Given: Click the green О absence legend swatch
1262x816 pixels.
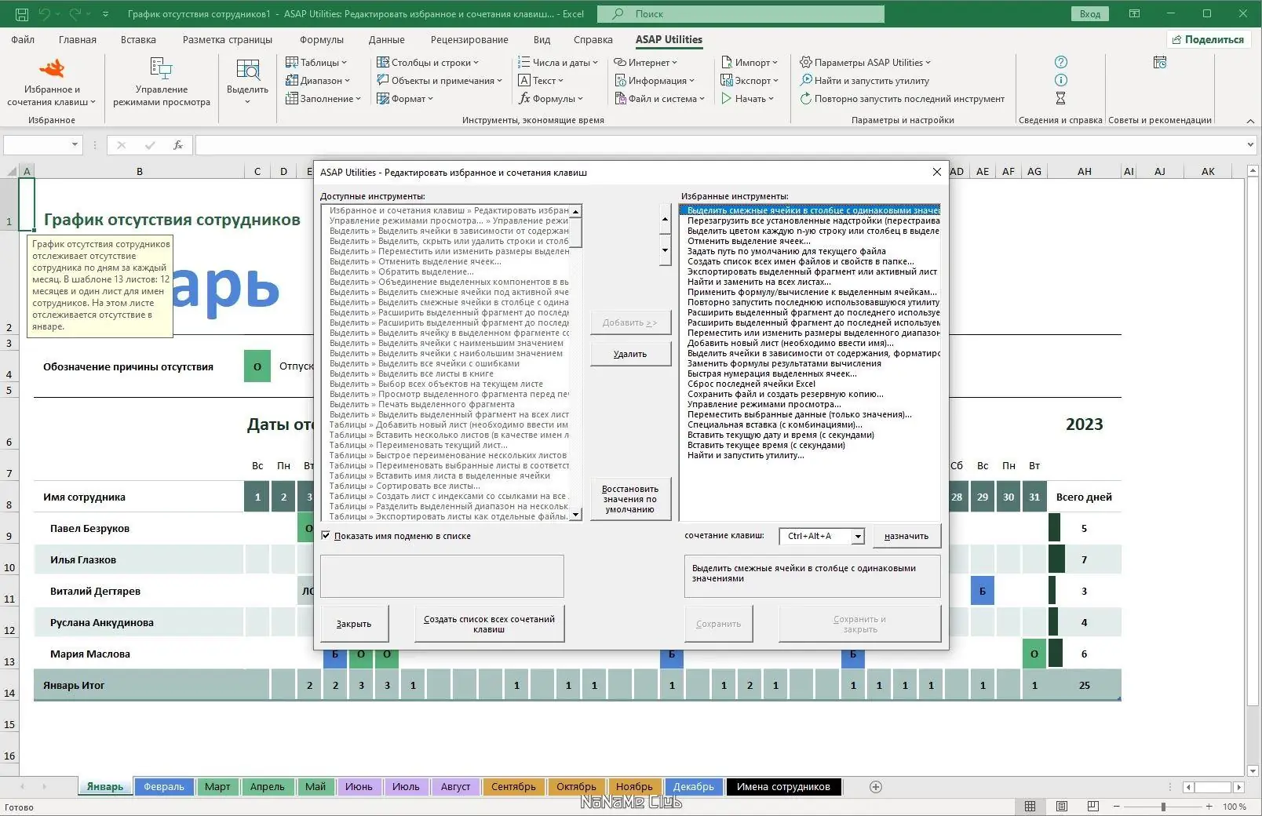Looking at the screenshot, I should click(257, 366).
